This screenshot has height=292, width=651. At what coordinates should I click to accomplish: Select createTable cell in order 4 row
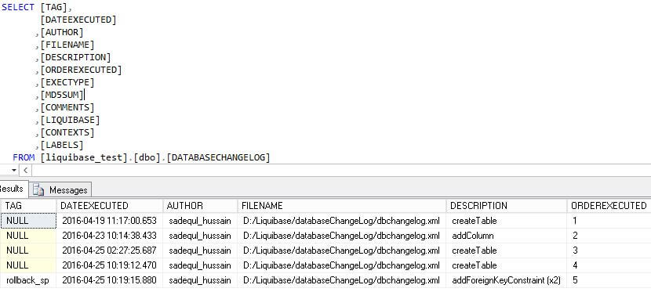click(507, 265)
